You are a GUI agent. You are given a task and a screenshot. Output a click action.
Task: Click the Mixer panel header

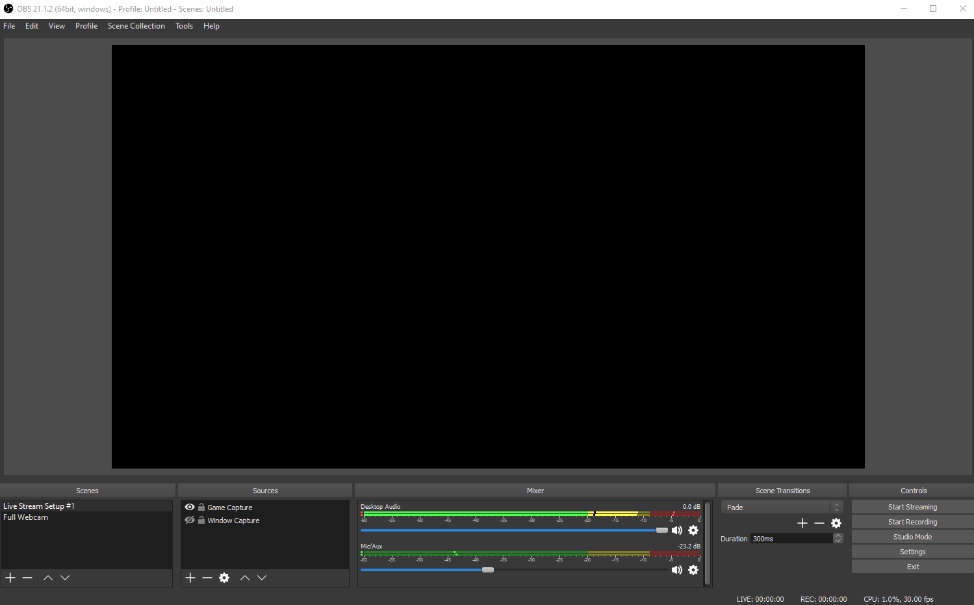535,491
